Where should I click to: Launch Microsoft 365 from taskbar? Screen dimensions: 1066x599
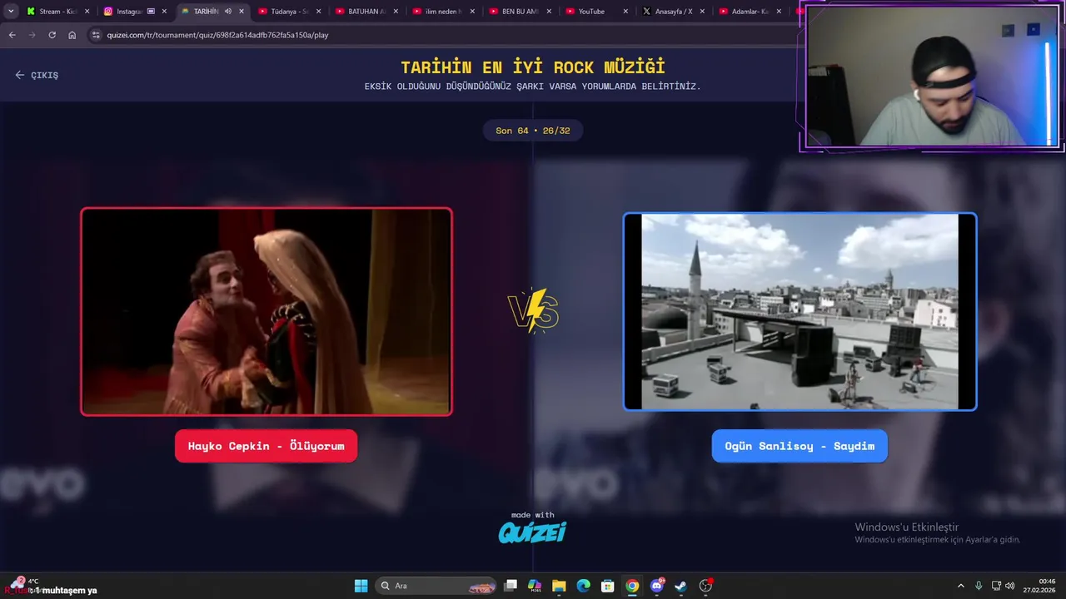[535, 586]
